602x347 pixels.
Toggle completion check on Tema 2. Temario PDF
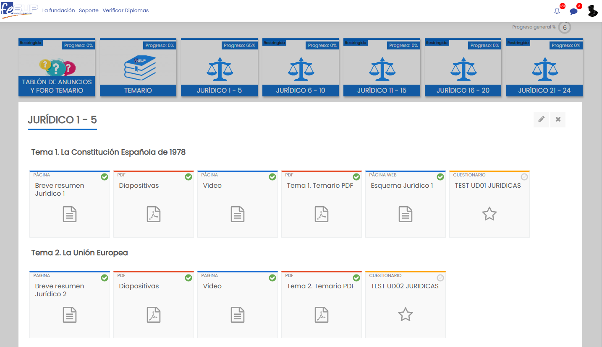pyautogui.click(x=356, y=277)
